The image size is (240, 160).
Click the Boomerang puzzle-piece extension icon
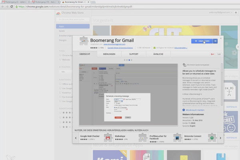coord(84,41)
